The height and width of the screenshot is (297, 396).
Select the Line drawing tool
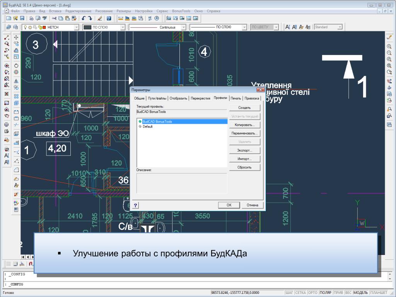[7, 38]
